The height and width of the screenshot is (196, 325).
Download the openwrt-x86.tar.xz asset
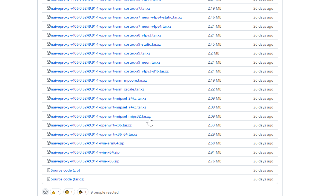91,125
